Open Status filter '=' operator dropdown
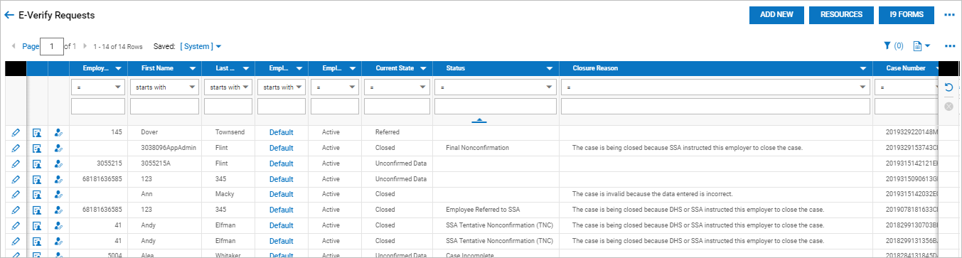Viewport: 962px width, 258px height. [496, 87]
